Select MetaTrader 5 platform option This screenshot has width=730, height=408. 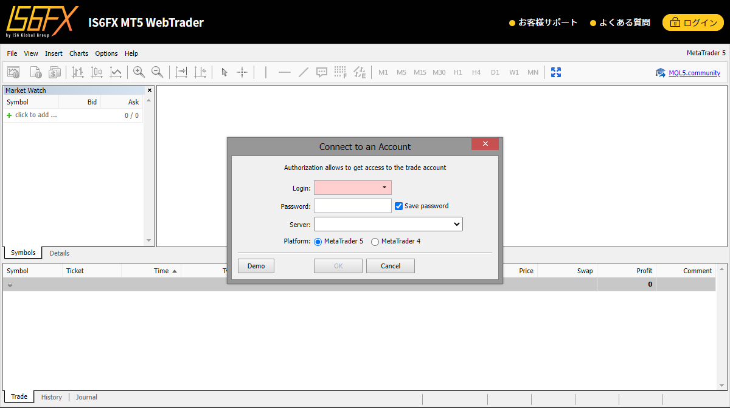[318, 242]
